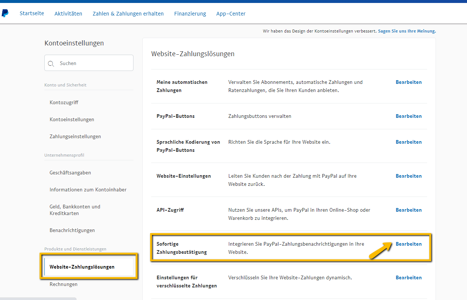Click Sagen Sie uns Ihre Meinung link
This screenshot has height=300, width=467.
[x=407, y=31]
